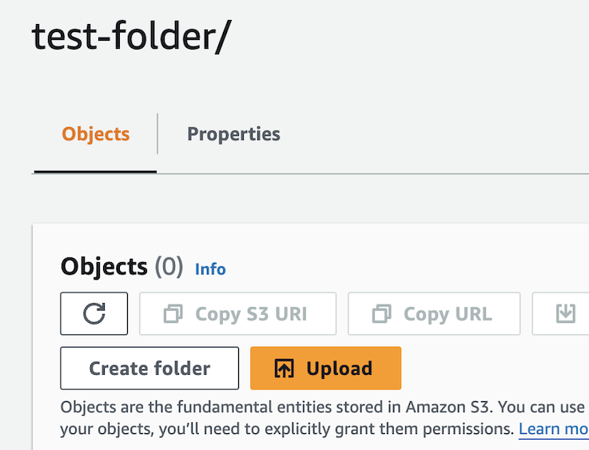Viewport: 589px width, 450px height.
Task: Click the Objects heading in the panel
Action: [x=104, y=267]
